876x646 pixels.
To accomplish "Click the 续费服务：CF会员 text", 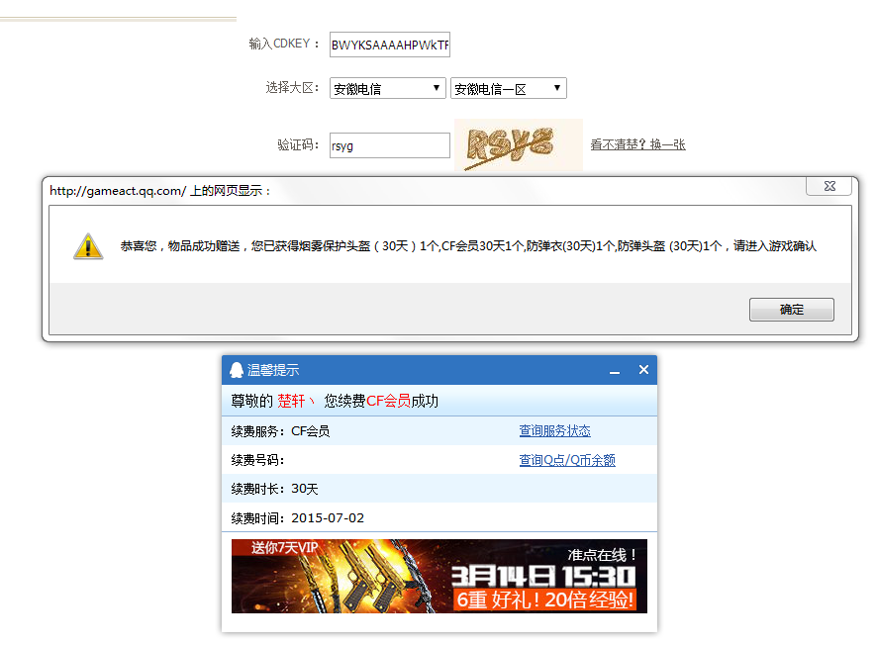I will tap(280, 431).
